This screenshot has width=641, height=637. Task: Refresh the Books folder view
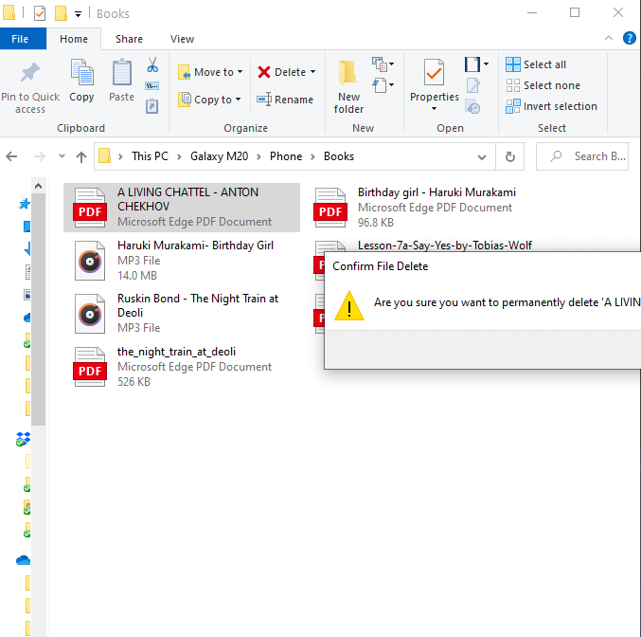point(510,156)
